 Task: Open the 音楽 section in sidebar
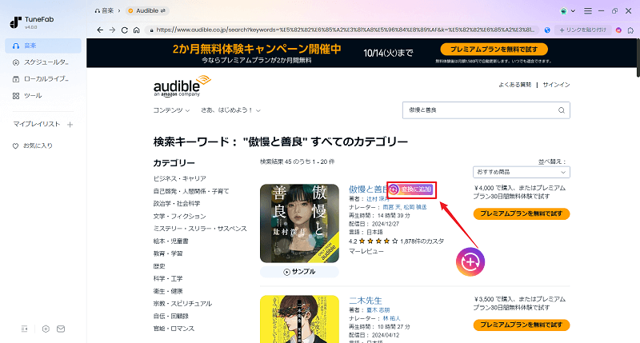43,46
